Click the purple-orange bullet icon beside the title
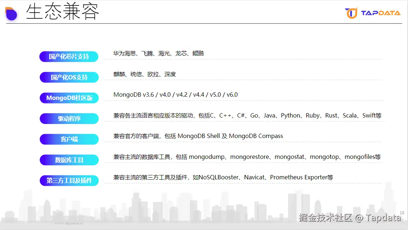This screenshot has width=408, height=230. pos(11,14)
